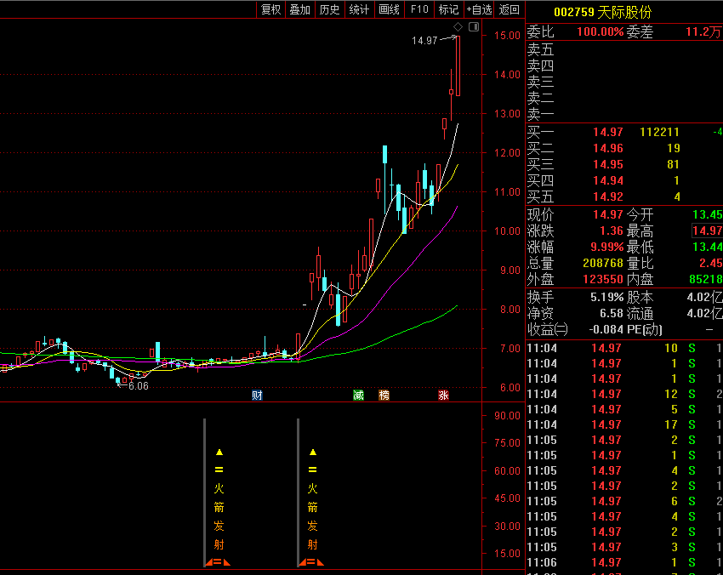Open the 统计 statistics tool
Viewport: 723px width, 575px height.
(359, 9)
